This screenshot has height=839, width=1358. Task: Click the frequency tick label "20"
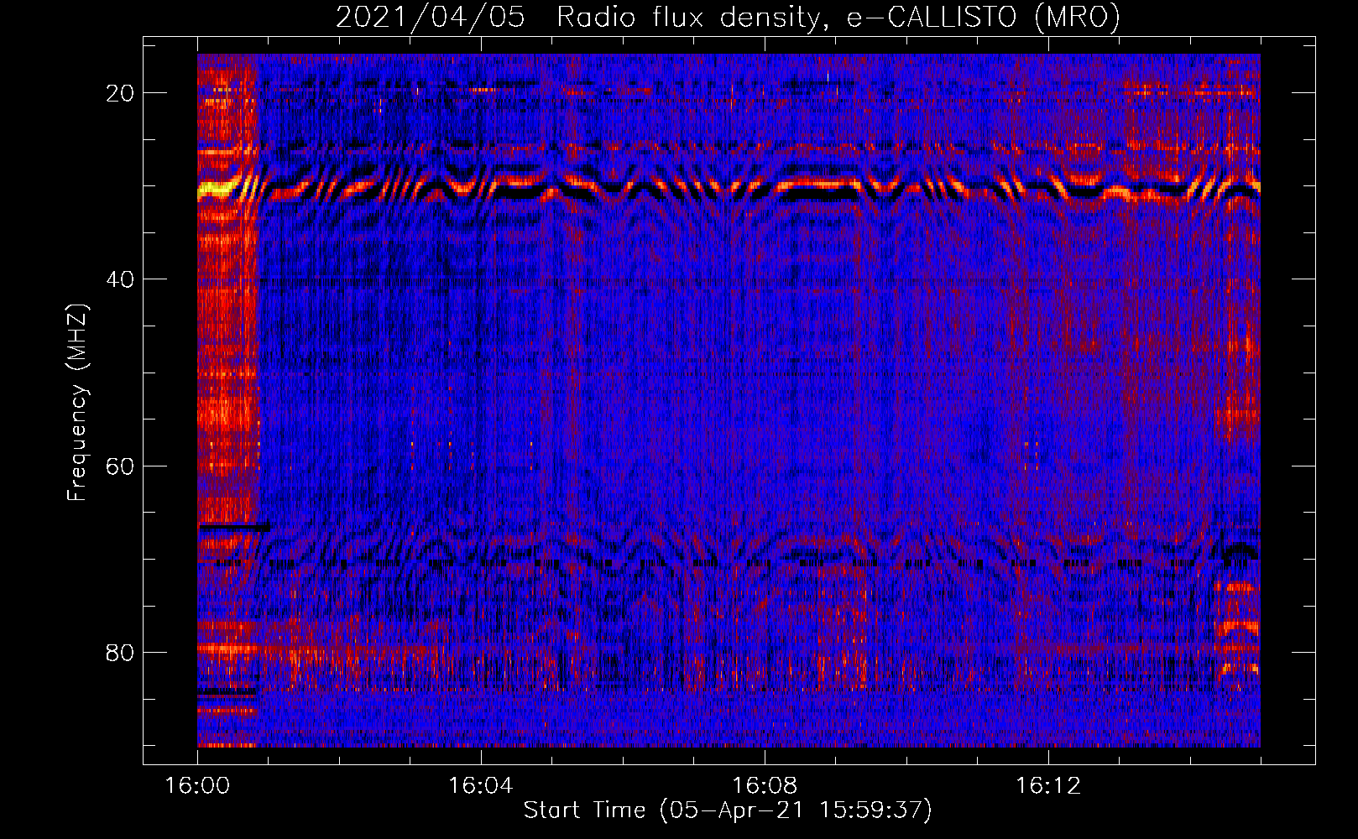pos(120,93)
